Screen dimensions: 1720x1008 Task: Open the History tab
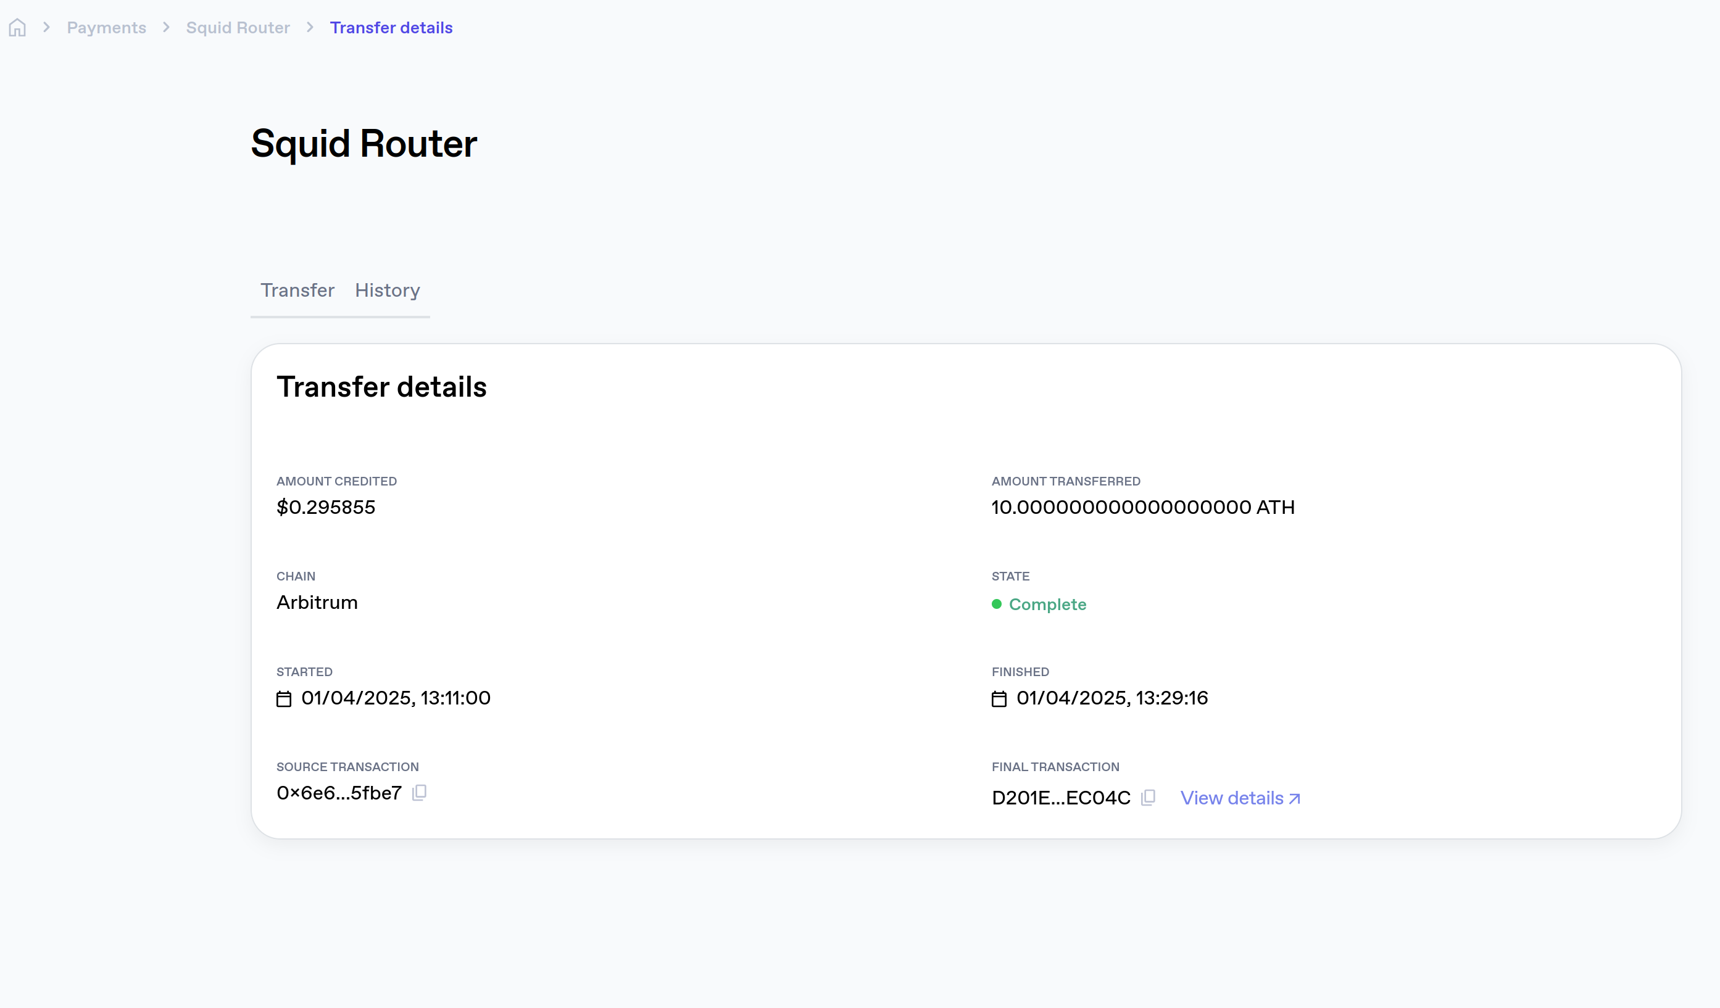coord(387,290)
